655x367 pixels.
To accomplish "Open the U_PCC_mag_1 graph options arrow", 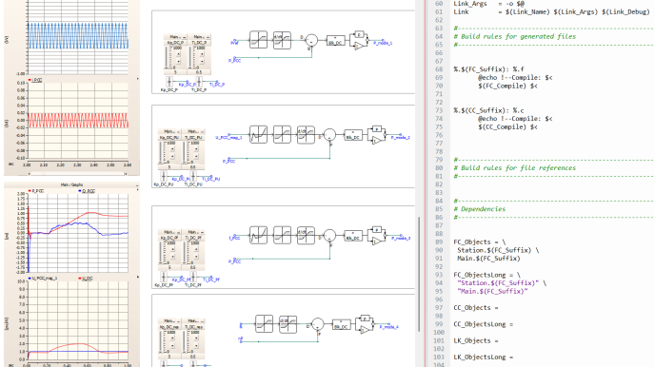I will 137,278.
